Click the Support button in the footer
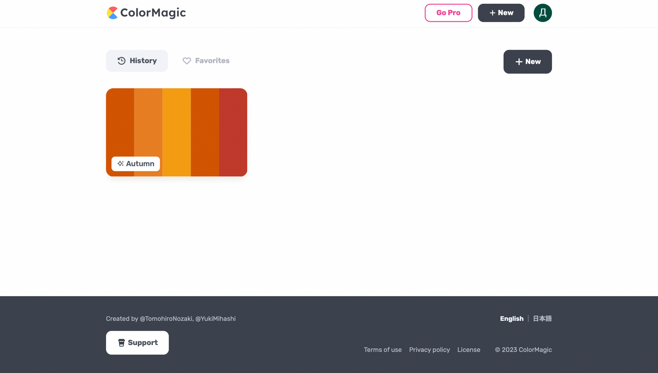 click(137, 343)
